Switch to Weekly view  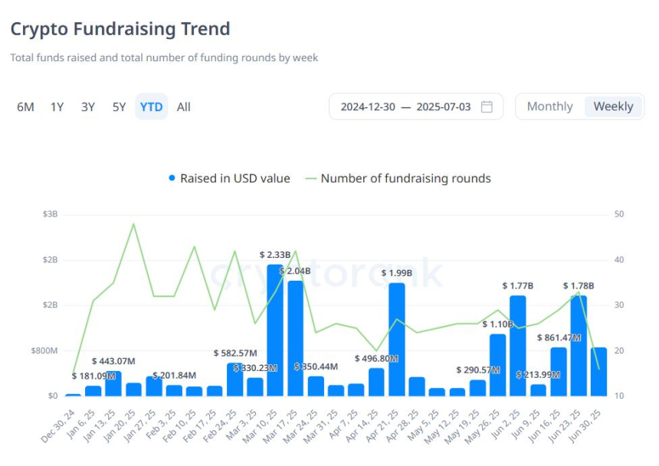click(613, 106)
